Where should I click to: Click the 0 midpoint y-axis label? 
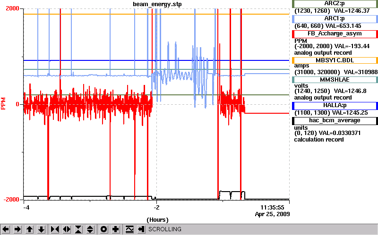click(17, 104)
